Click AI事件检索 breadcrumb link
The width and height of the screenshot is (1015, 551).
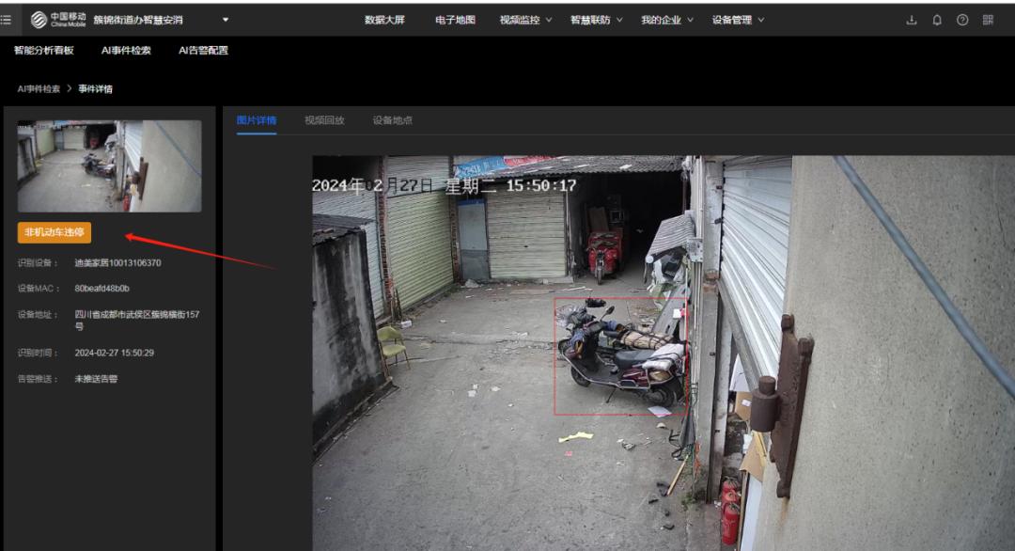coord(39,88)
